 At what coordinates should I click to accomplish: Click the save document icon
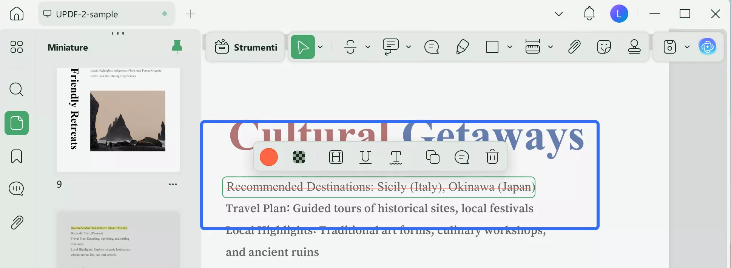tap(670, 47)
